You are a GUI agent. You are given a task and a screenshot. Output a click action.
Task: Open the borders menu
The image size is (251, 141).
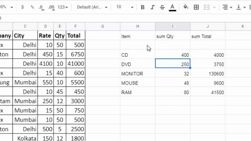[x=196, y=7]
